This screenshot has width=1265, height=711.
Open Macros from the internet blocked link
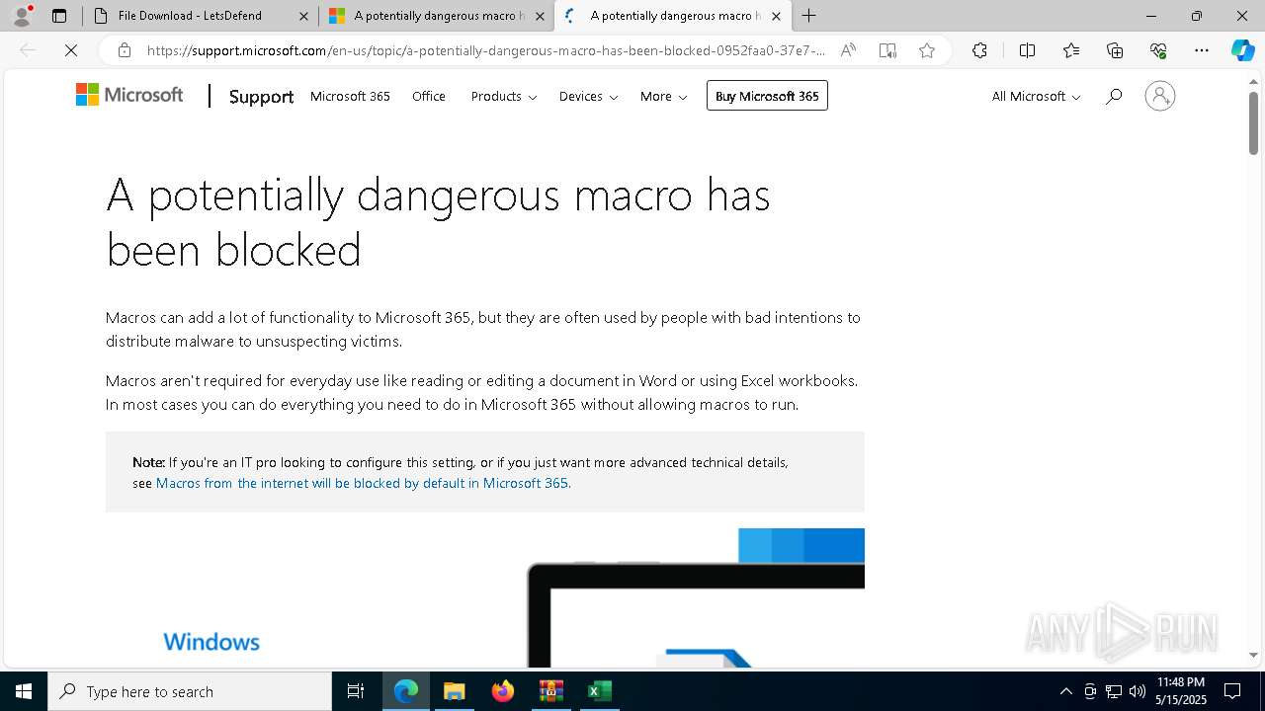point(362,483)
